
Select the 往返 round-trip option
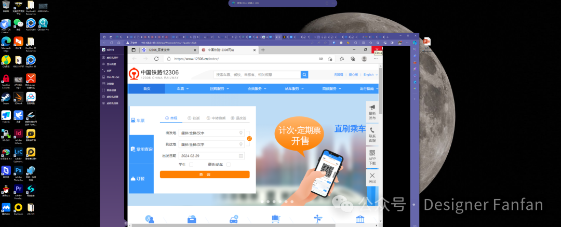coord(193,118)
